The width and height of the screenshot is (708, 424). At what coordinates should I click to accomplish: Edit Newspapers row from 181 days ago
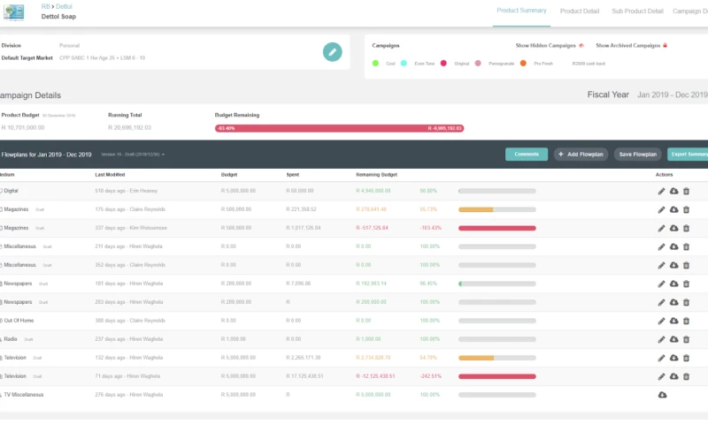(x=661, y=284)
